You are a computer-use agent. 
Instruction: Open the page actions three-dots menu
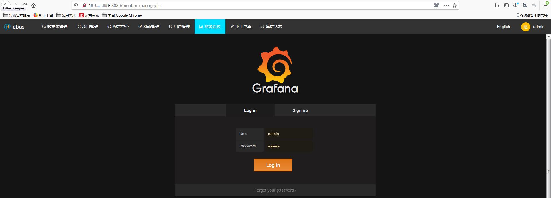[x=447, y=5]
